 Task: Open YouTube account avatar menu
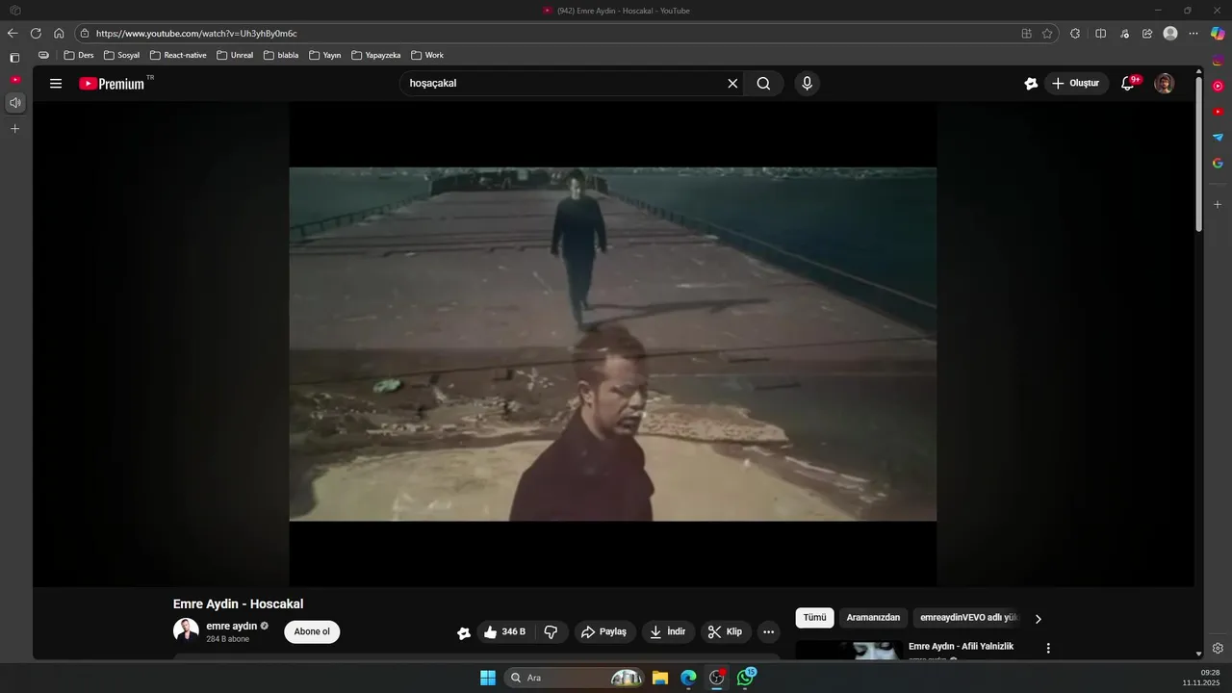(x=1165, y=84)
